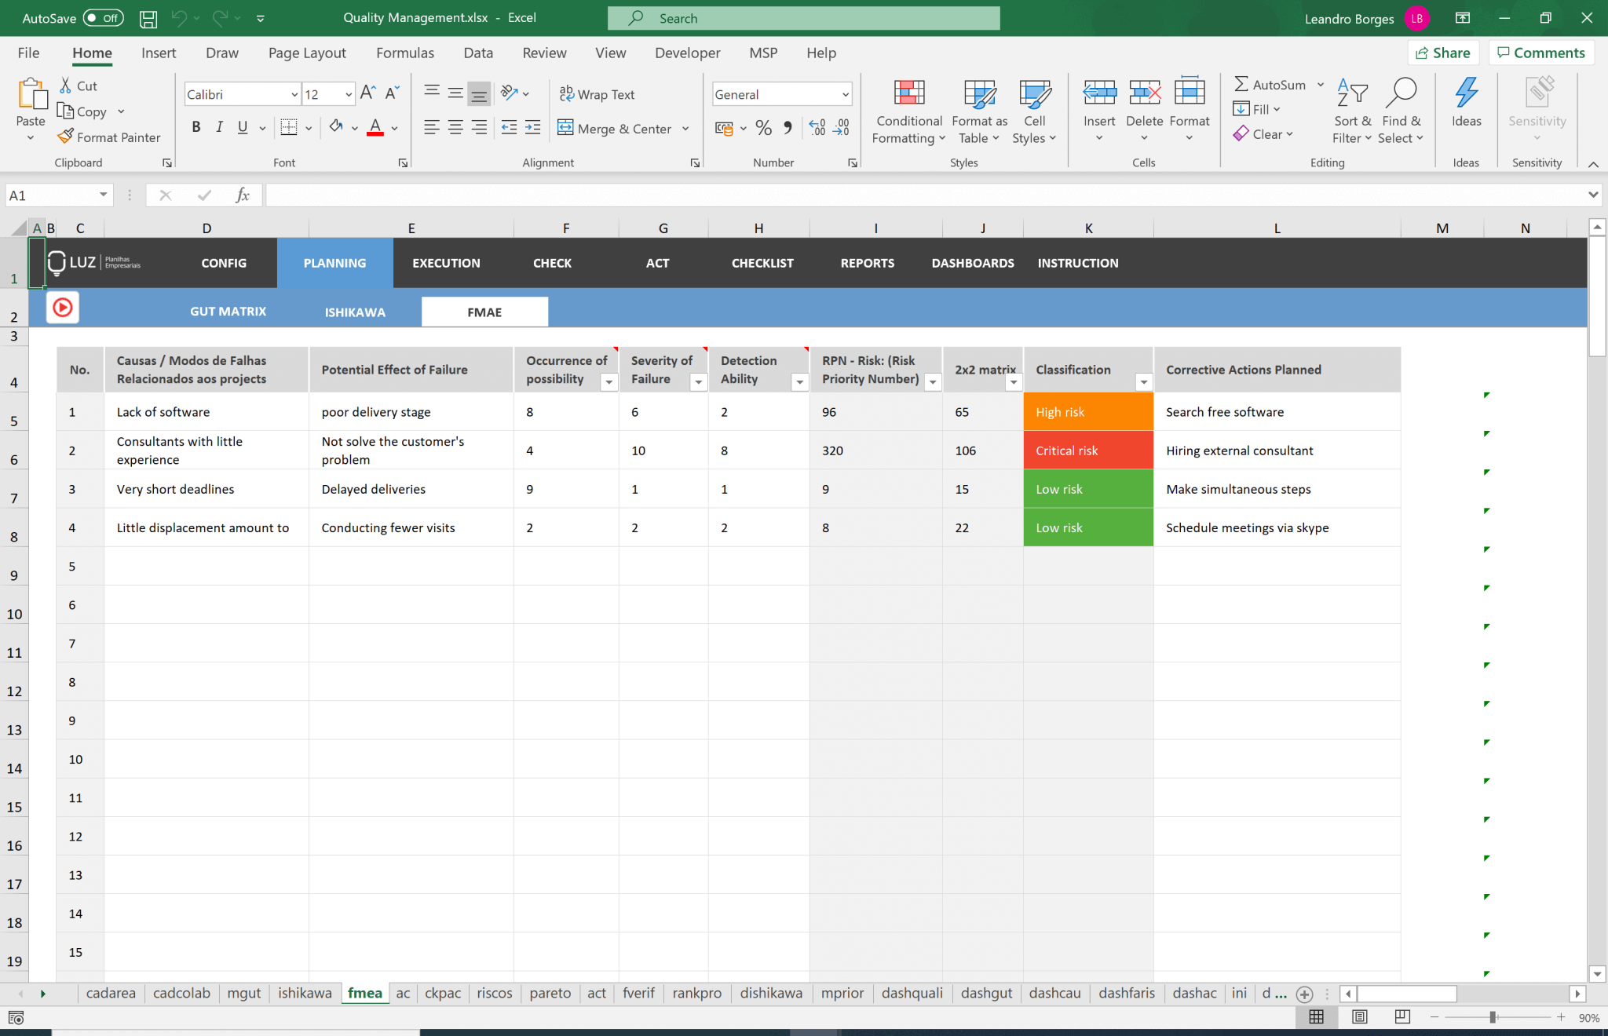Click the vertical scrollbar down arrow
The image size is (1608, 1036).
pyautogui.click(x=1597, y=974)
